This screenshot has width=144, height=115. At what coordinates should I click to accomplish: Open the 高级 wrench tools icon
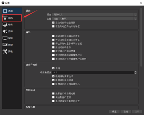(5, 52)
